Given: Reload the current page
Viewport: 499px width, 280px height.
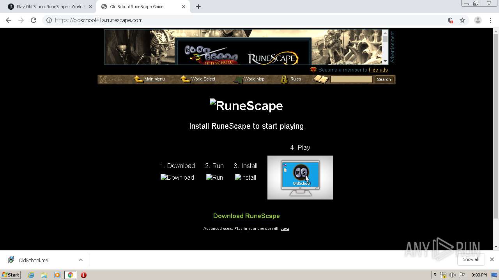Looking at the screenshot, I should [34, 20].
